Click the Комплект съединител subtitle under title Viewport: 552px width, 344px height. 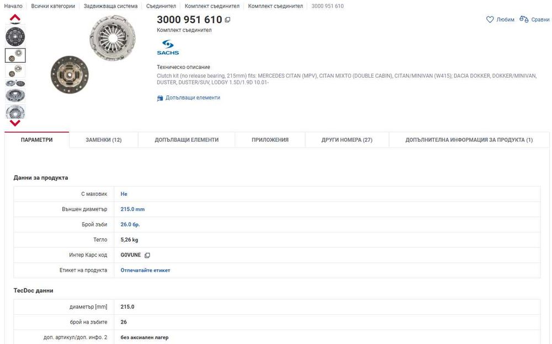tap(184, 30)
